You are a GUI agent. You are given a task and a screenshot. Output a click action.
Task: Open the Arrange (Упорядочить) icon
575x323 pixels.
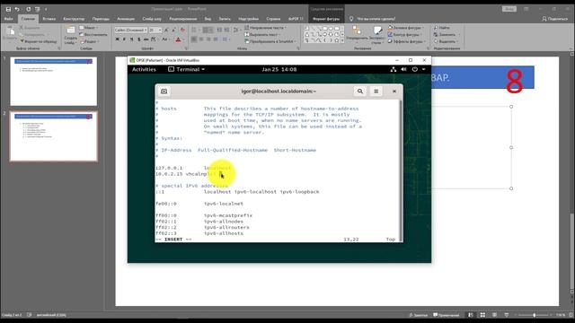[x=356, y=34]
